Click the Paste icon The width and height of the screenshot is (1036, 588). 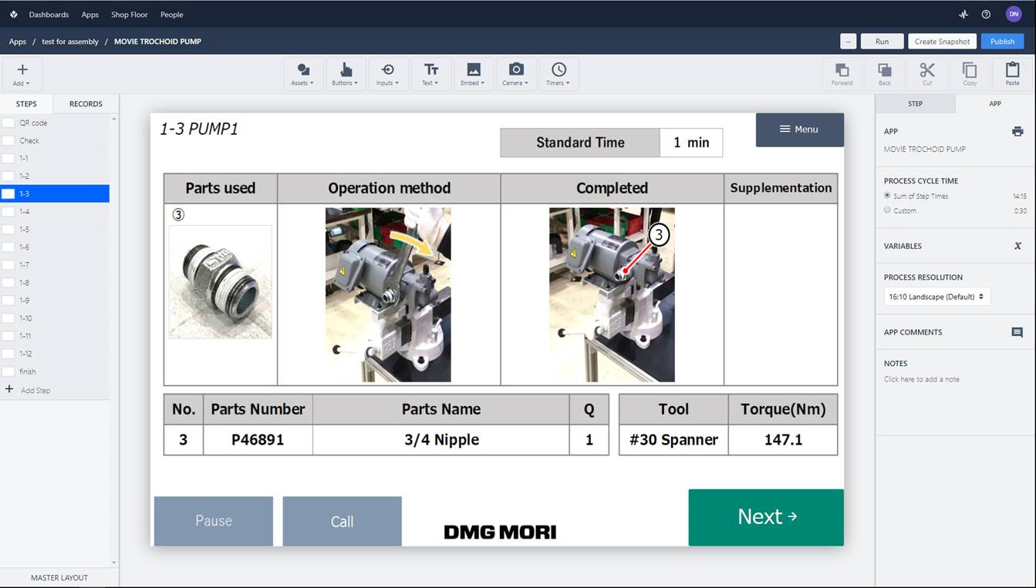pyautogui.click(x=1011, y=73)
